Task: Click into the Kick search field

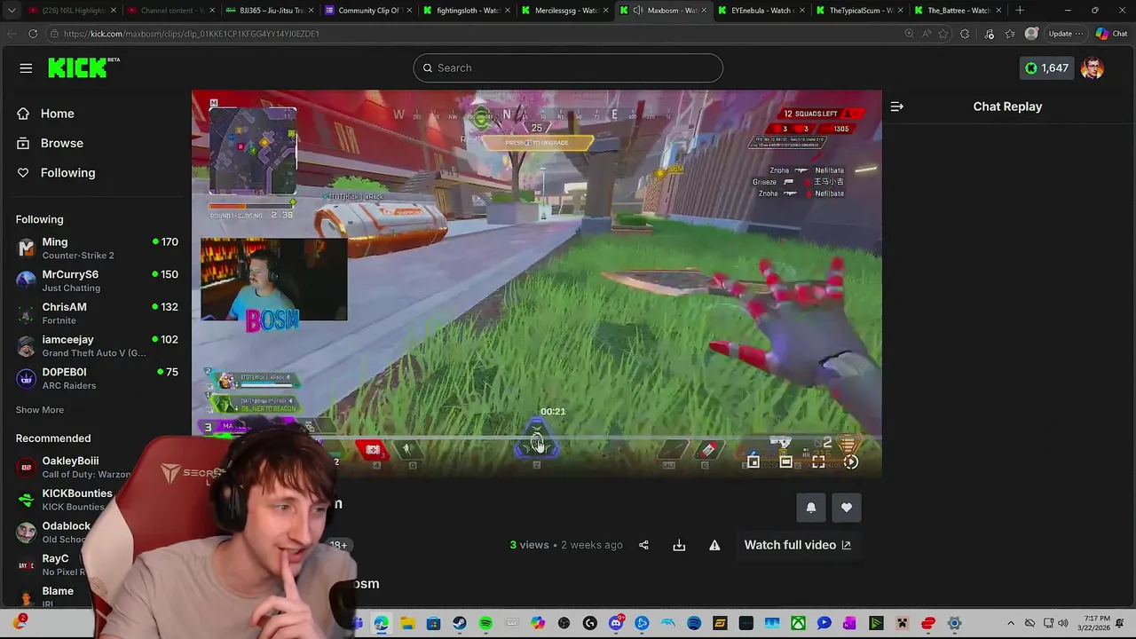Action: [568, 67]
